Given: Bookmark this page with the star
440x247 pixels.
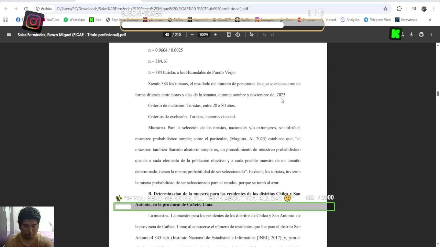Looking at the screenshot, I should coord(385,9).
